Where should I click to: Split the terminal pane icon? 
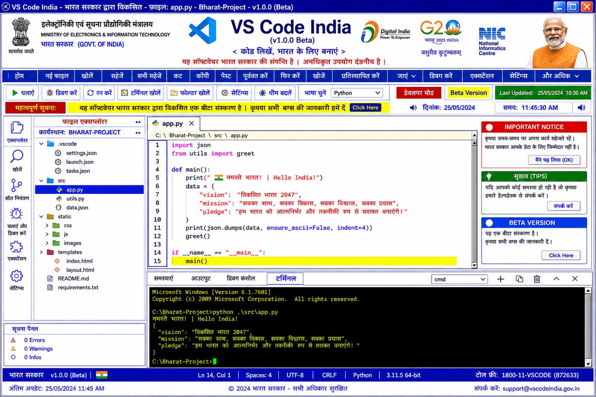(520, 279)
